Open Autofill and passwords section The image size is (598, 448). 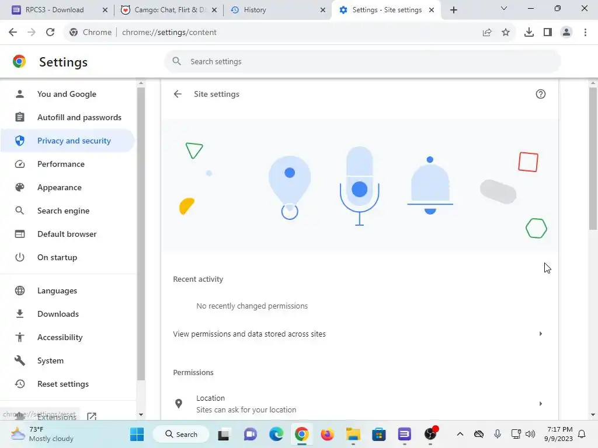coord(67,117)
